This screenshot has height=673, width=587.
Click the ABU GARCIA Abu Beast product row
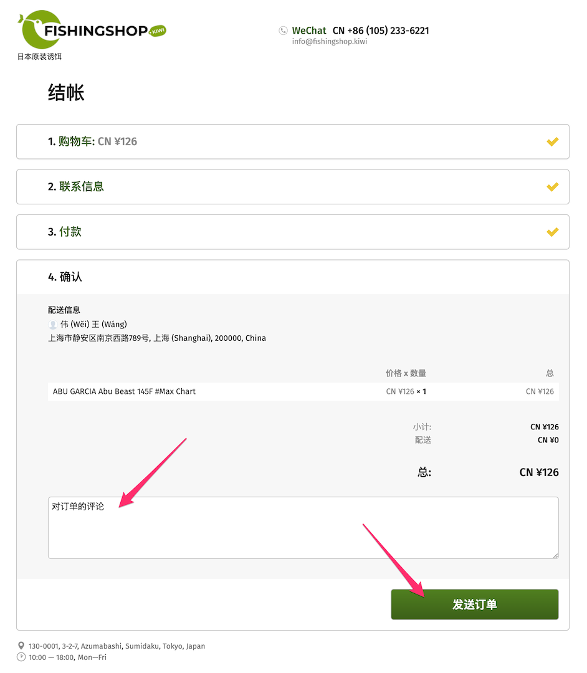[x=303, y=391]
